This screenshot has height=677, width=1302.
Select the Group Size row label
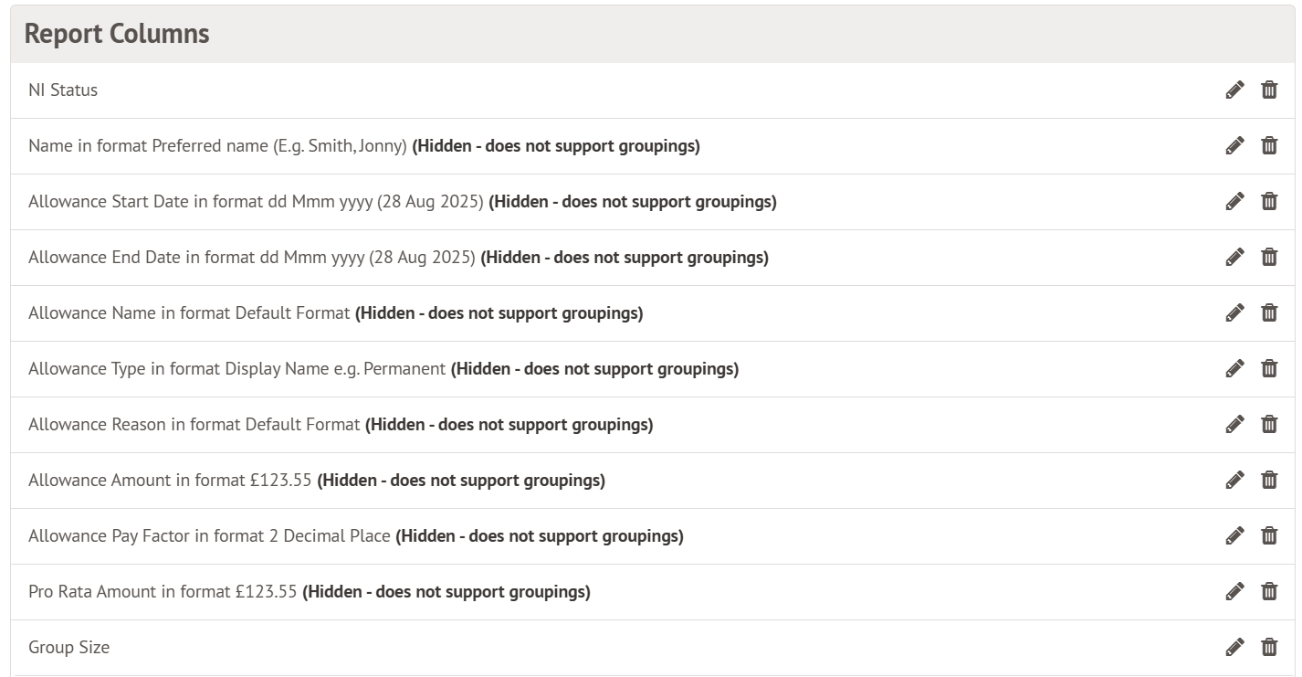pos(68,648)
